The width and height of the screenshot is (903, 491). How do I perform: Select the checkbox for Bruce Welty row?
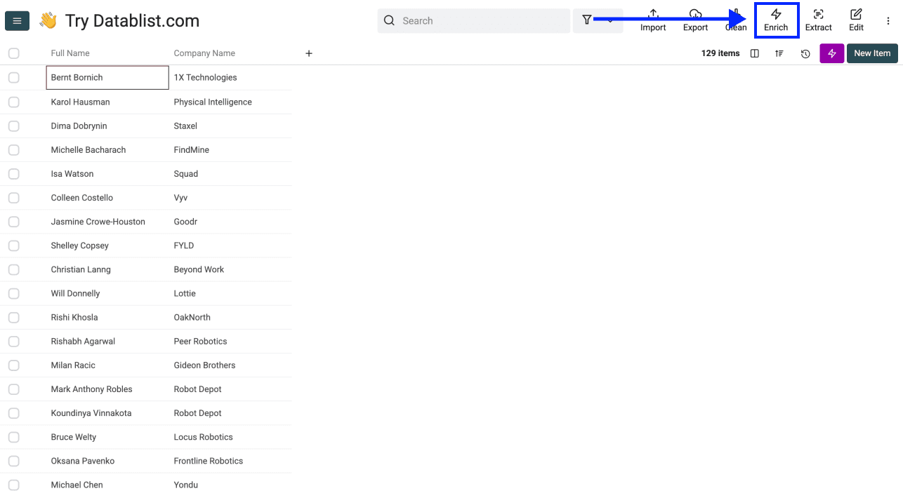coord(13,436)
